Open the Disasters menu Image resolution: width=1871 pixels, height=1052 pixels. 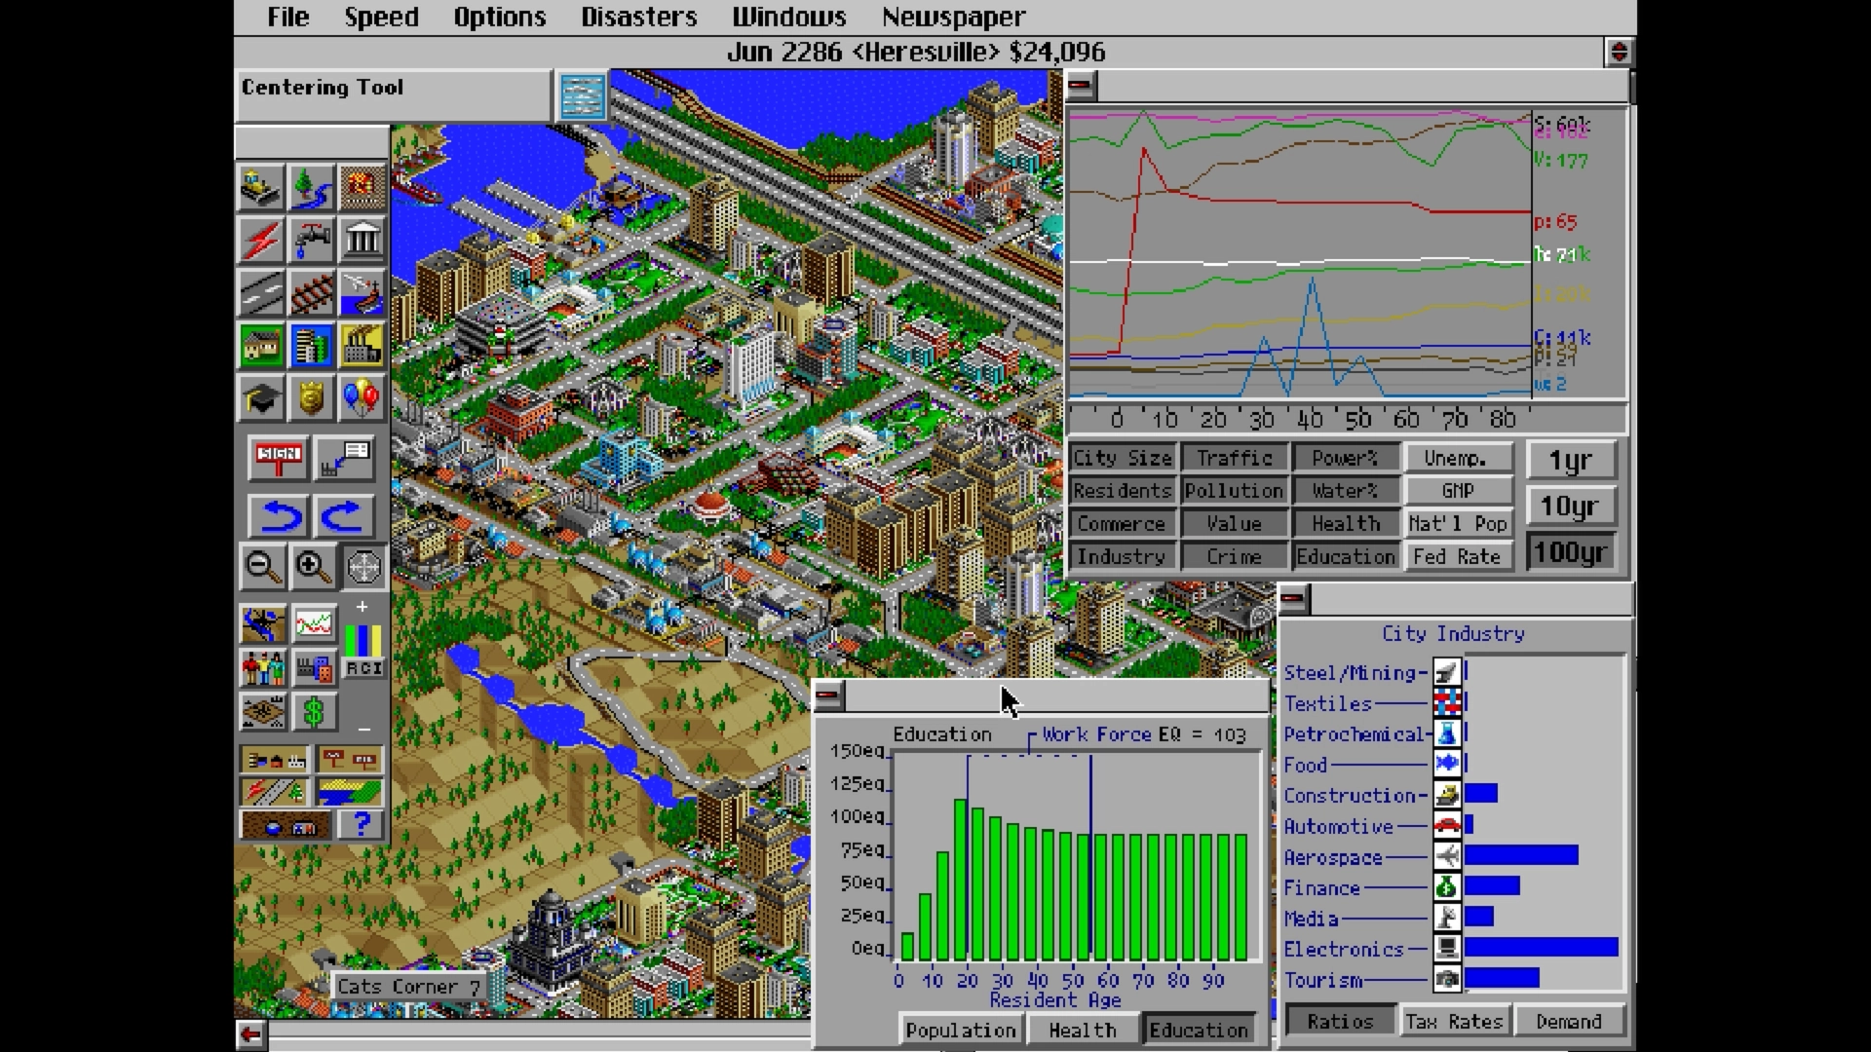pos(638,18)
